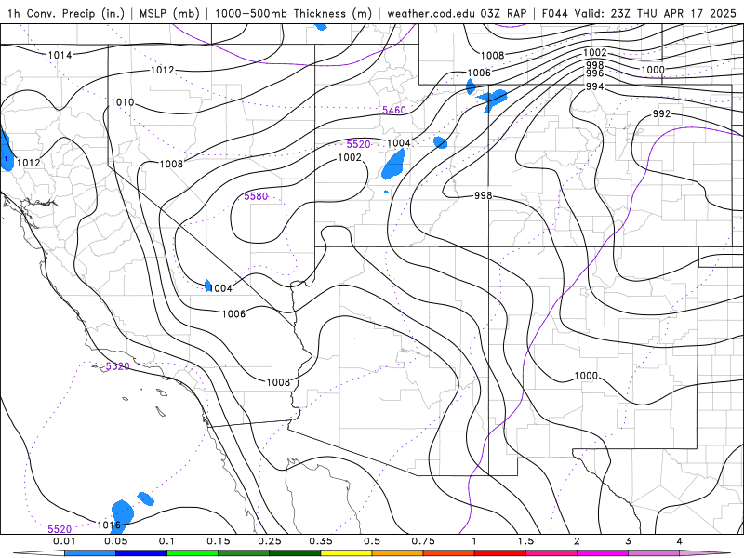Select the orange 0.5–0.75 legend swatch
Image resolution: width=744 pixels, height=558 pixels.
pos(398,553)
